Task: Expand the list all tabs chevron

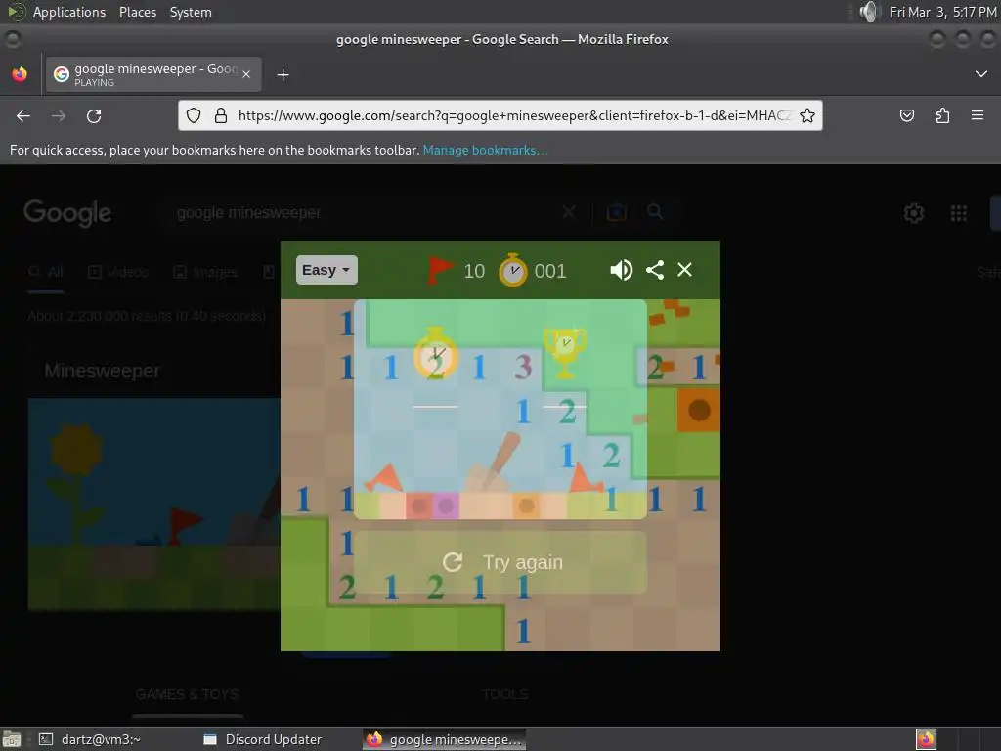Action: pos(981,74)
